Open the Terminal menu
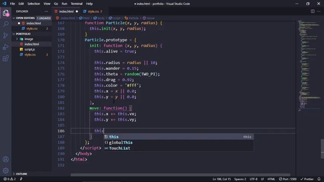 (76, 4)
